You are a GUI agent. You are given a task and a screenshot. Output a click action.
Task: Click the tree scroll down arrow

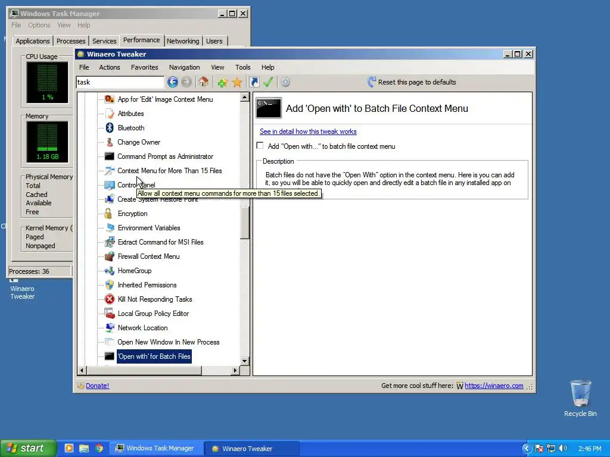coord(244,361)
